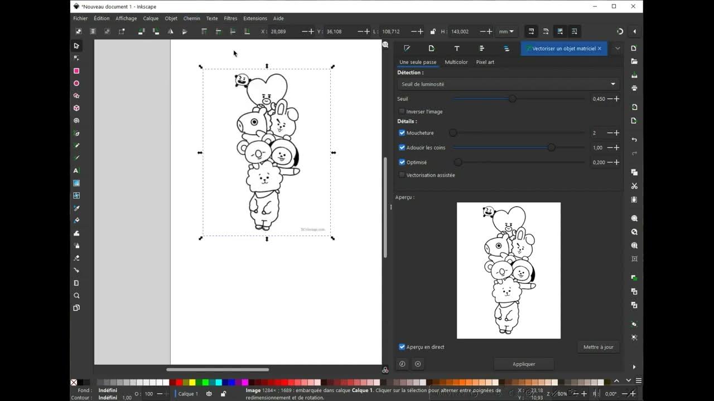Collapse the side panel arrow at top right
The height and width of the screenshot is (401, 714).
634,31
